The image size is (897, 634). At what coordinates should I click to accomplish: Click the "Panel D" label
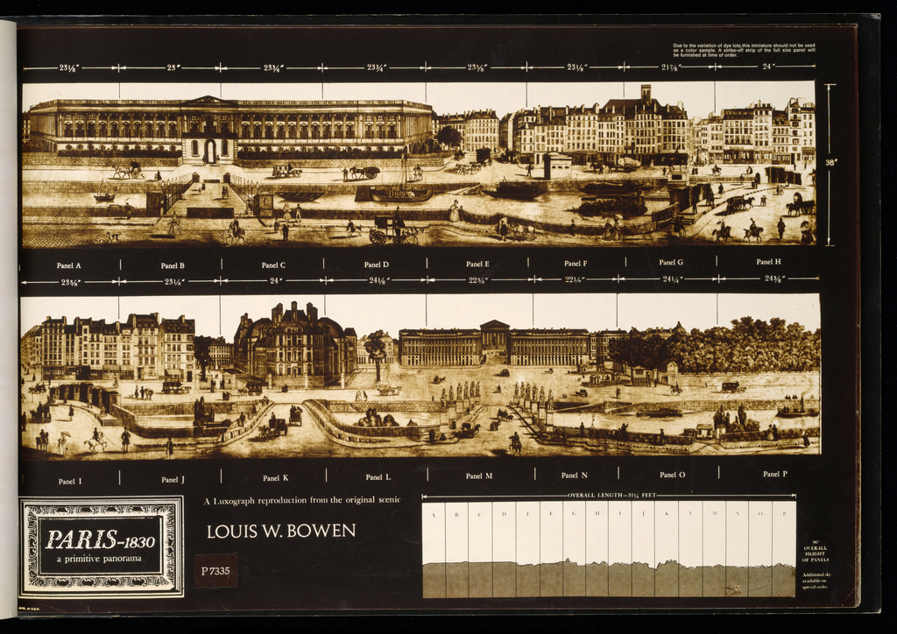tap(377, 264)
